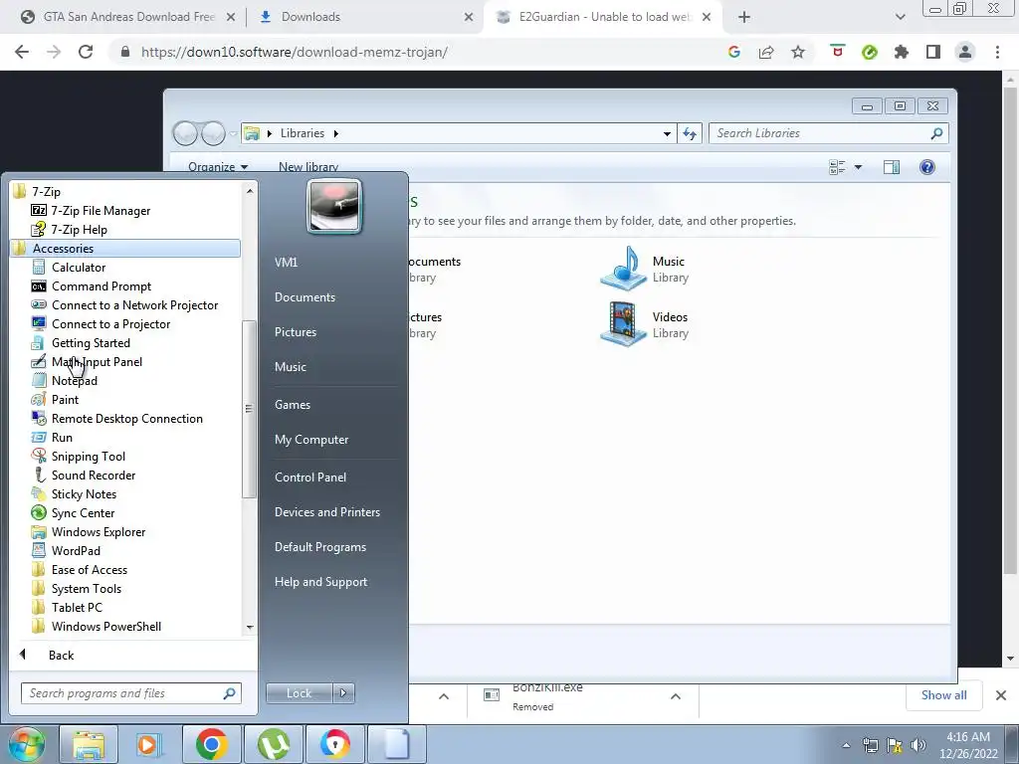
Task: Expand the Windows PowerShell folder
Action: coord(97,627)
